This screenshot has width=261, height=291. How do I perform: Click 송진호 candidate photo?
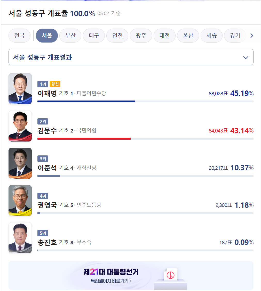20,238
